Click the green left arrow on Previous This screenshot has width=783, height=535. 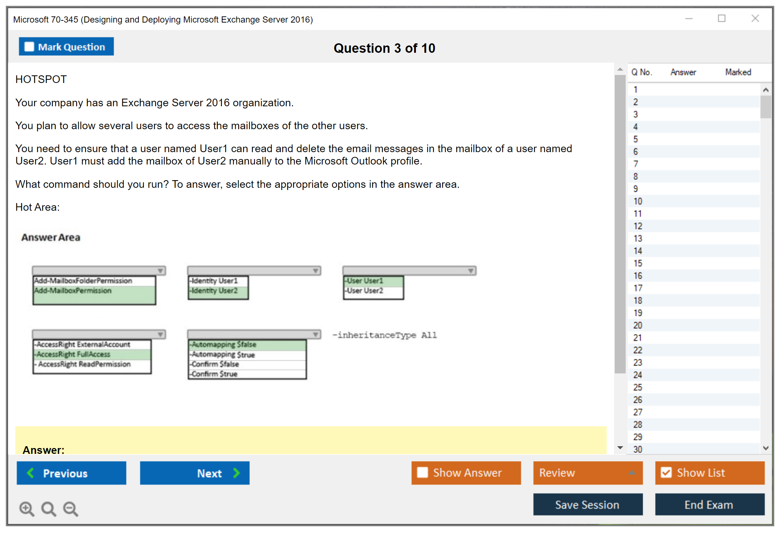coord(31,473)
